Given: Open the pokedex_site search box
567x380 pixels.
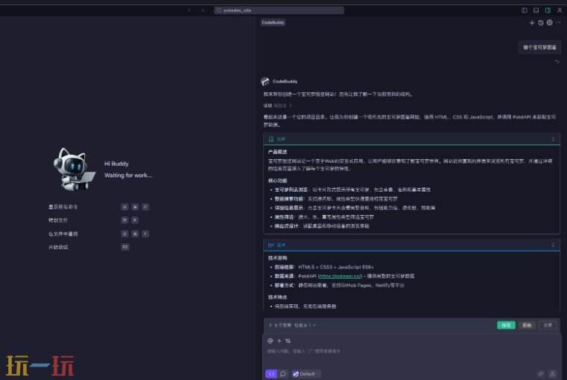Looking at the screenshot, I should pos(279,10).
